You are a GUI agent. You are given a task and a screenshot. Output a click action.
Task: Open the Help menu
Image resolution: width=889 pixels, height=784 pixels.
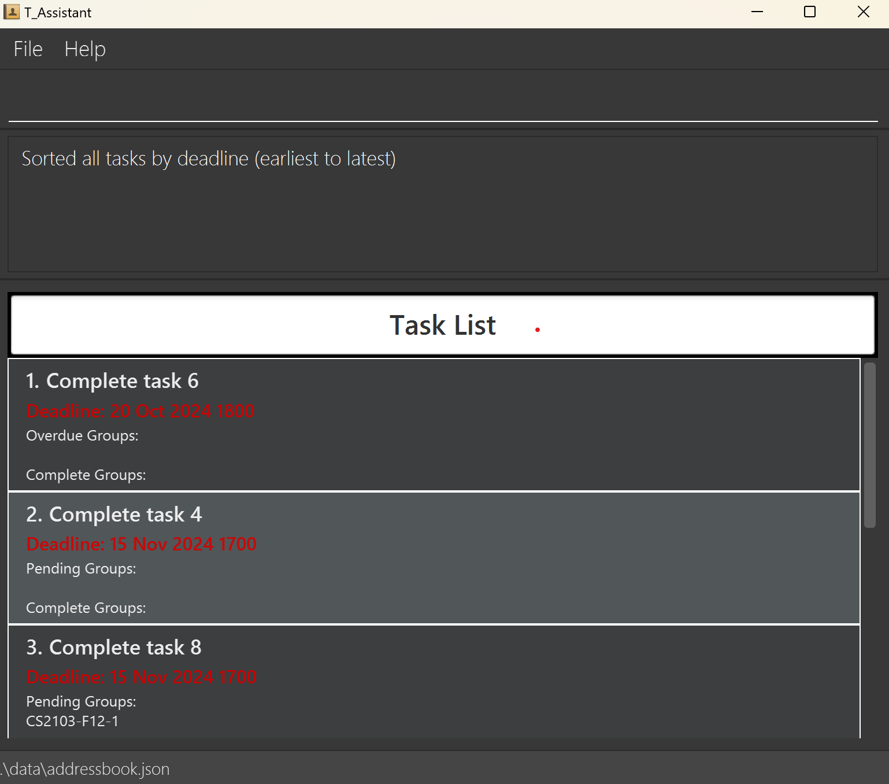(85, 49)
